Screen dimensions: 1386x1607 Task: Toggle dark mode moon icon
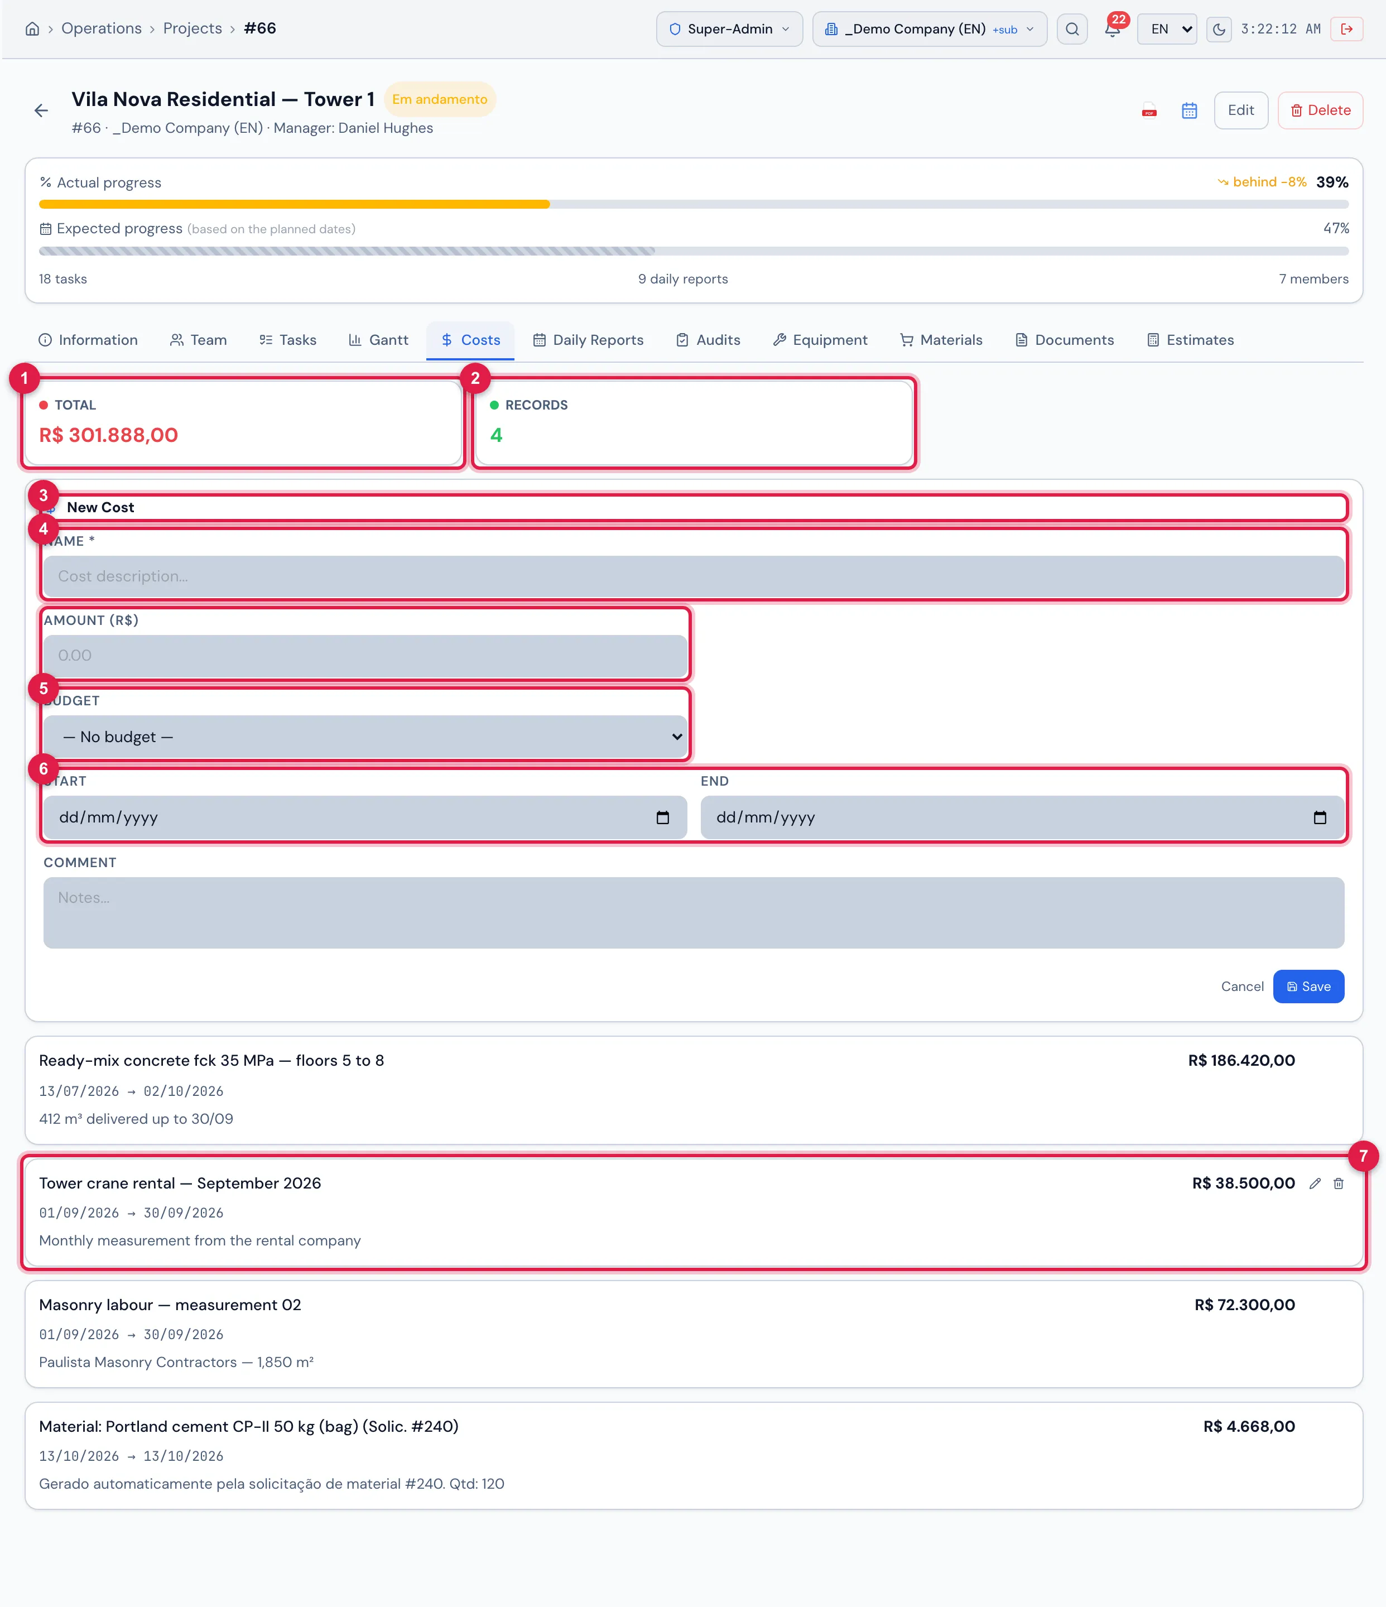click(x=1219, y=28)
